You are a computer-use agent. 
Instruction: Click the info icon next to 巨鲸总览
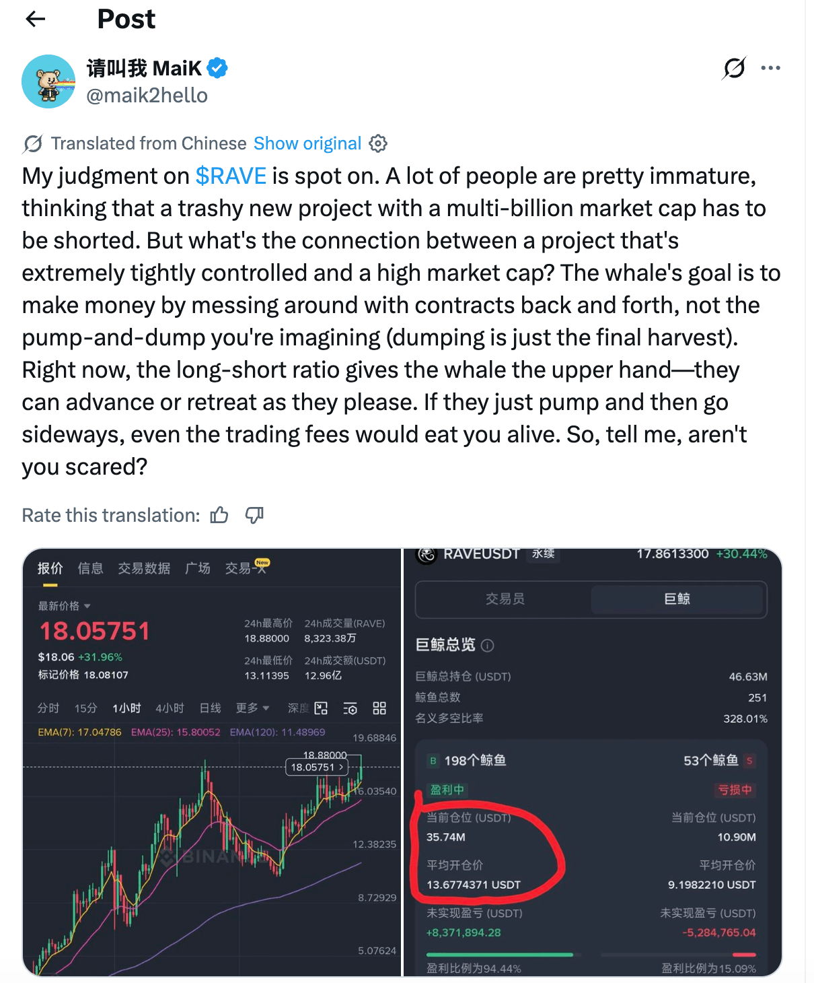click(x=487, y=644)
